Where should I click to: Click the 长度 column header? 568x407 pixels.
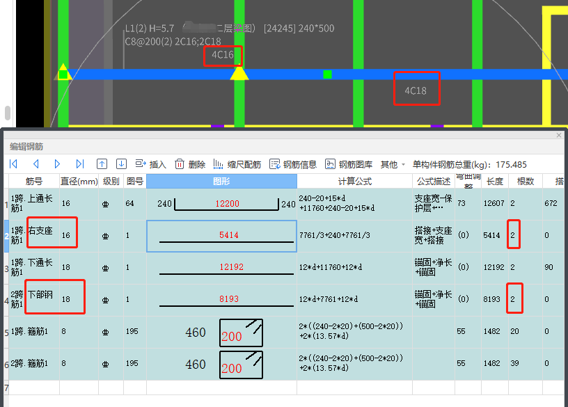pos(495,181)
